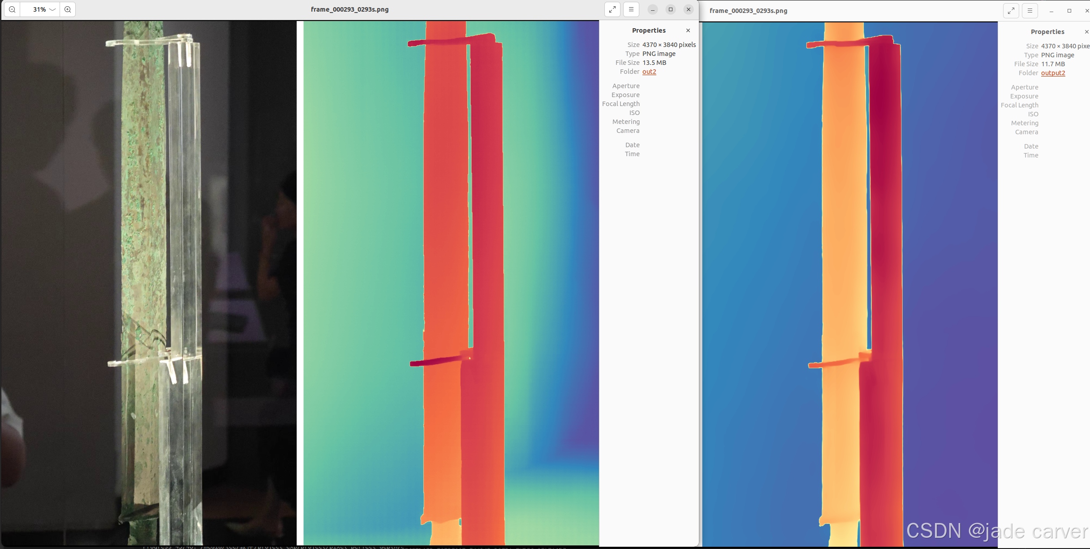Close the left Properties sidebar
1090x549 pixels.
click(x=688, y=30)
